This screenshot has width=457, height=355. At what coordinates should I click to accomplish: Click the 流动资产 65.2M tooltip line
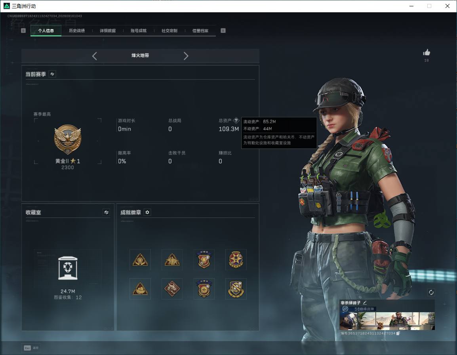[x=260, y=122]
